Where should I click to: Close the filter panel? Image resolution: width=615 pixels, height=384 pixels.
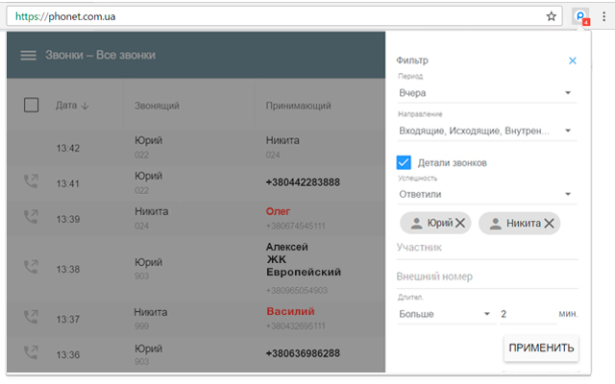(x=573, y=60)
